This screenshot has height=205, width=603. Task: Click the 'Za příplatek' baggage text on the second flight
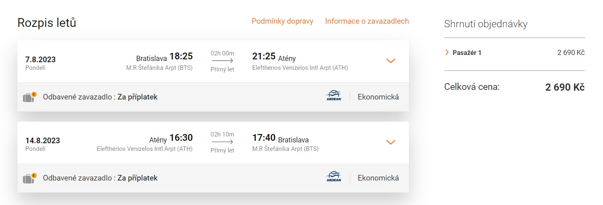click(137, 178)
